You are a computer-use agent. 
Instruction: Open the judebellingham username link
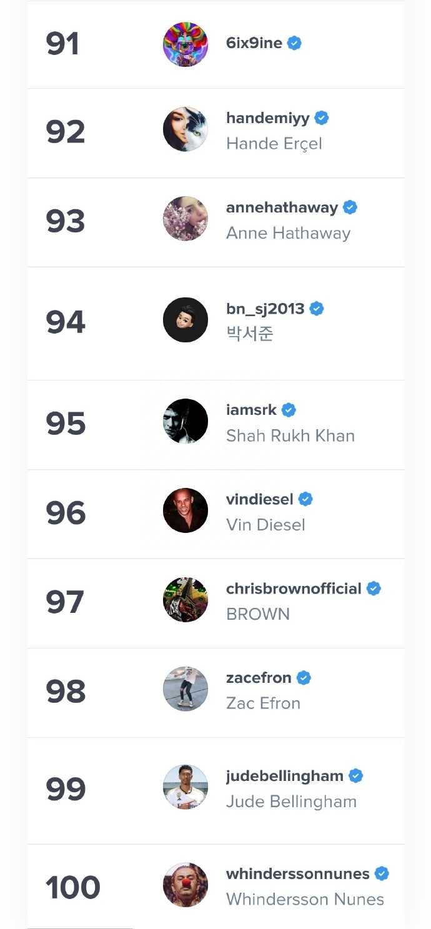(x=285, y=776)
